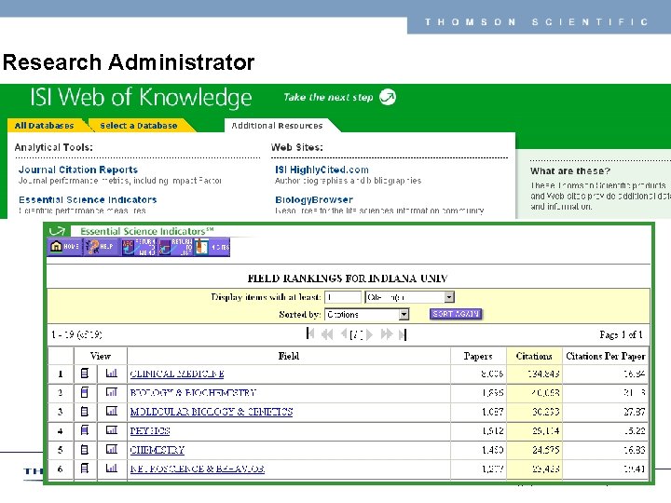
Task: View papers list icon for Neuroscience & Behavior
Action: pos(85,469)
